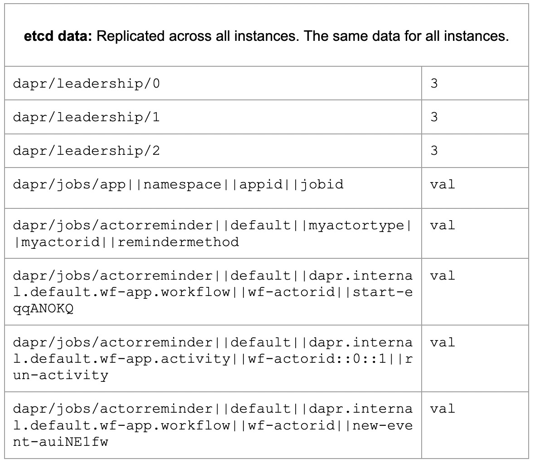Click the '|myactorid||remindermethod' text line
The width and height of the screenshot is (535, 464).
click(x=126, y=242)
